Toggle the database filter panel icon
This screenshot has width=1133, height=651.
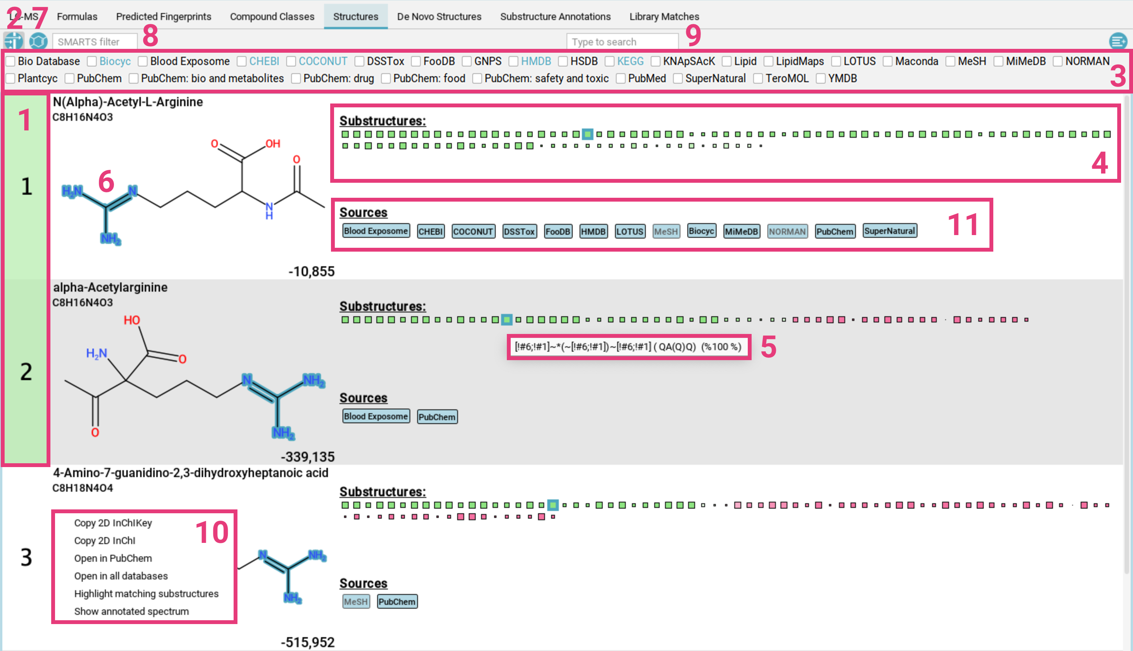13,41
